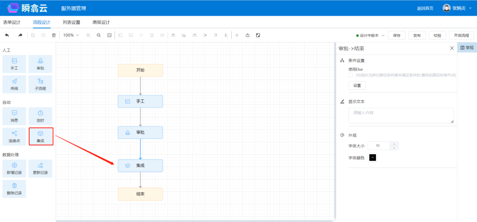Click the 显示文本 text input field

(401, 116)
